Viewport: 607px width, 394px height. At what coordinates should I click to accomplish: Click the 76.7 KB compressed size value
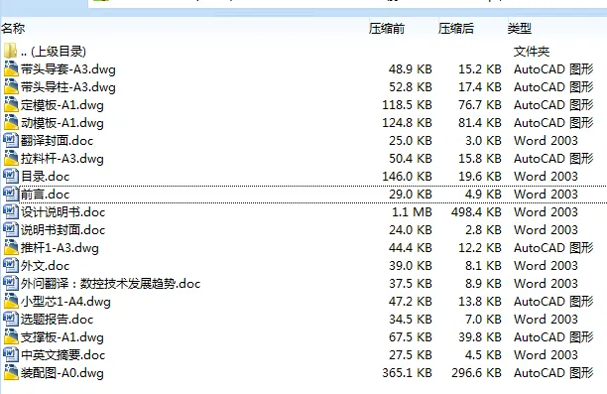point(480,105)
